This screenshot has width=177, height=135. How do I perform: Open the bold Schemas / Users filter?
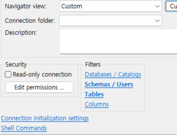[x=109, y=84]
